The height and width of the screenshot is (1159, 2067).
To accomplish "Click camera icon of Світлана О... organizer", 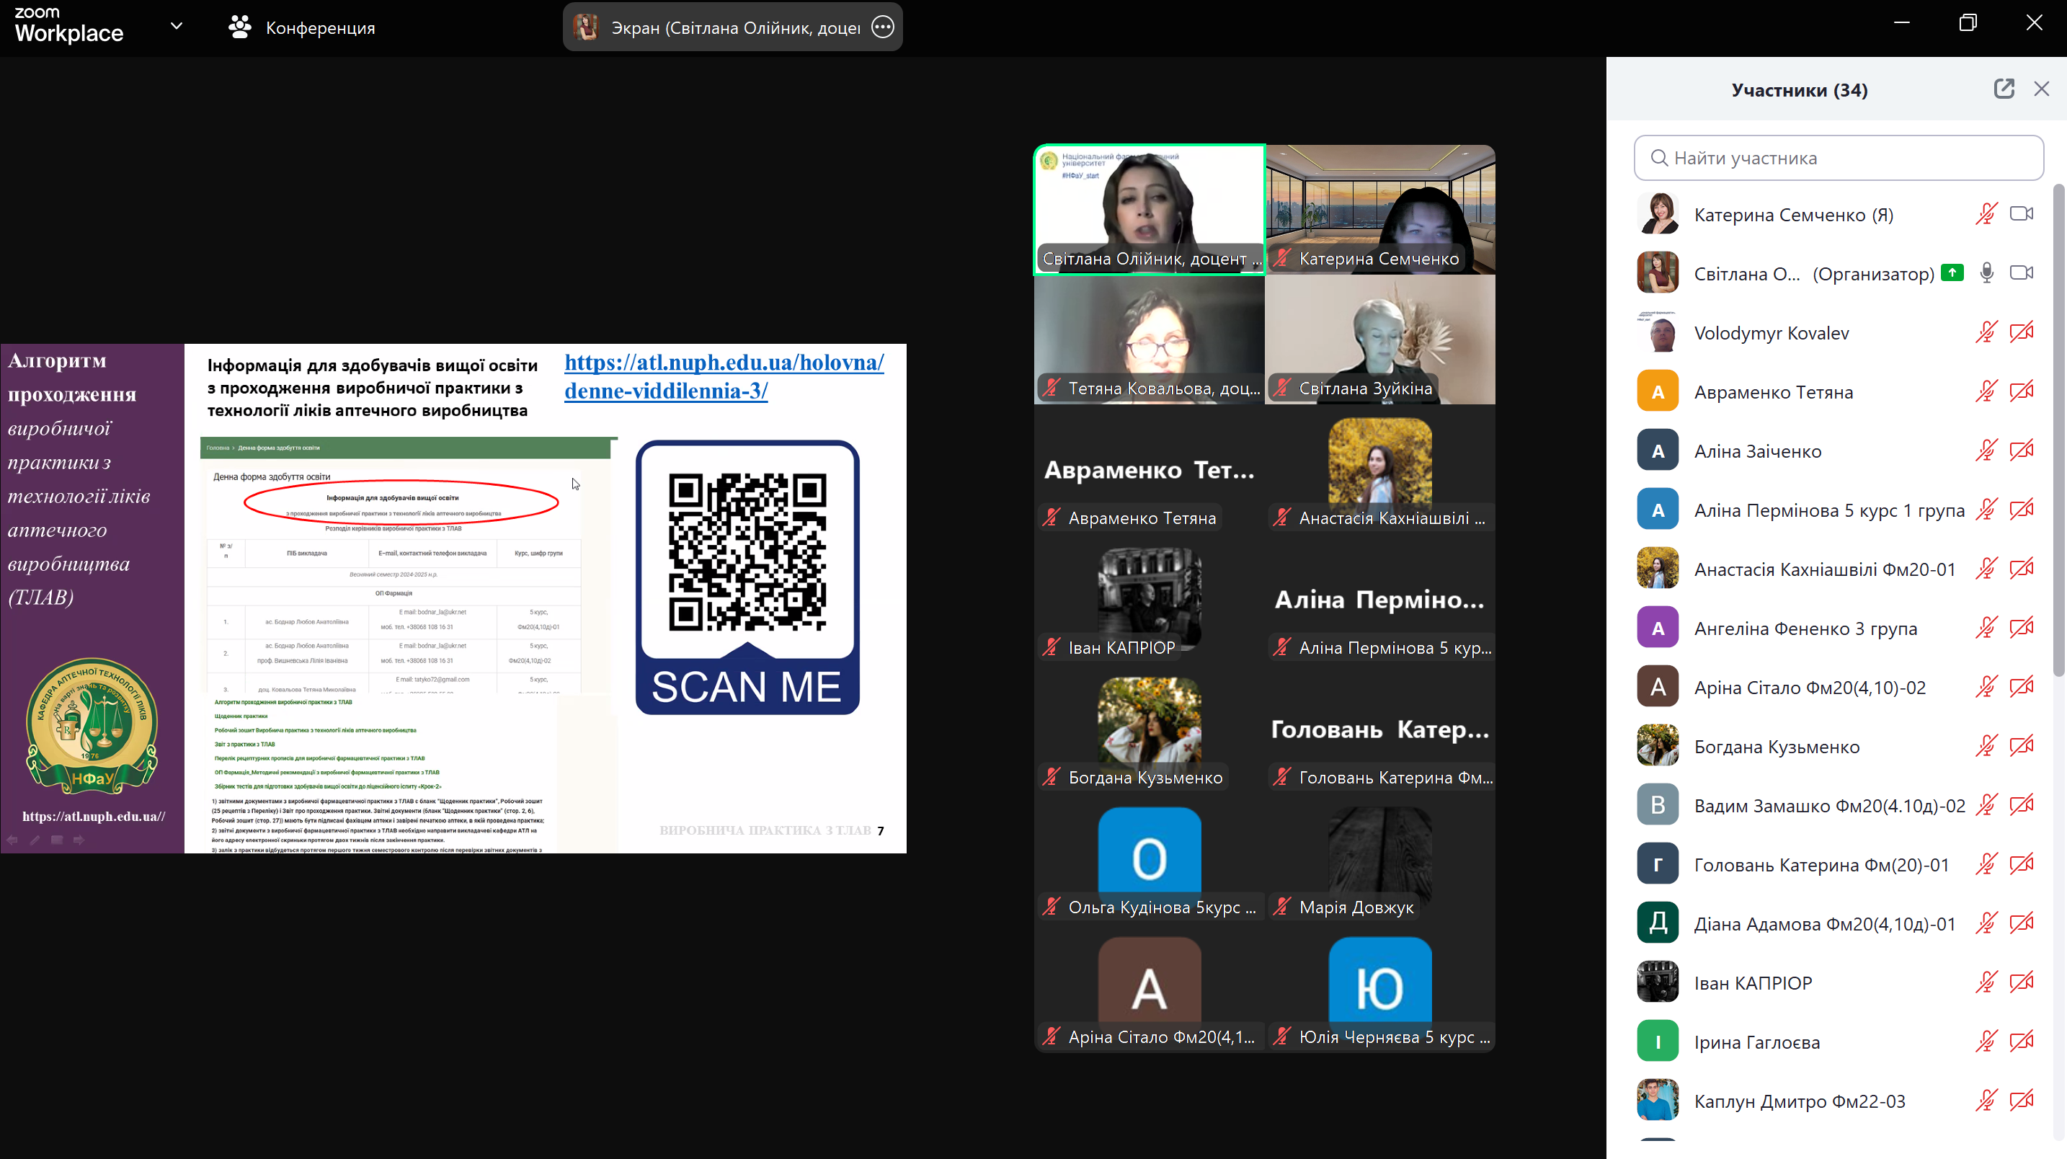I will click(x=2022, y=273).
